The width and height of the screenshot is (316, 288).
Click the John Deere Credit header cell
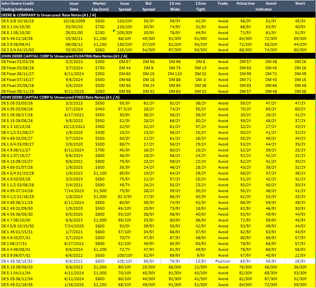[x=18, y=4]
